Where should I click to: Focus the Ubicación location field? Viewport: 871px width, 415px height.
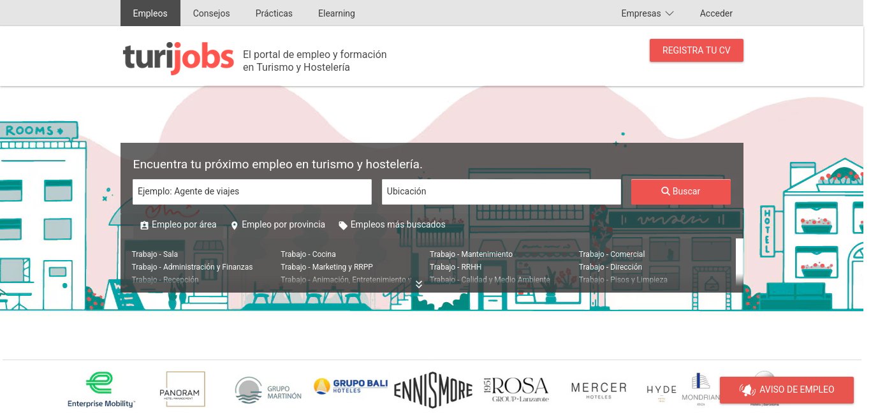501,191
